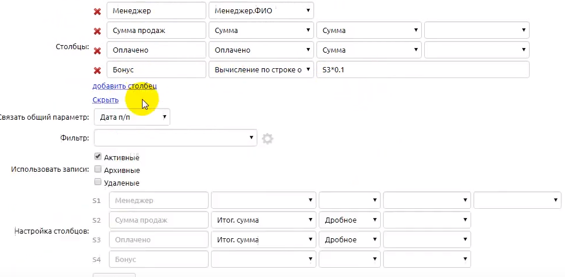
Task: Click the Сумма продаж column name input
Action: tap(156, 31)
